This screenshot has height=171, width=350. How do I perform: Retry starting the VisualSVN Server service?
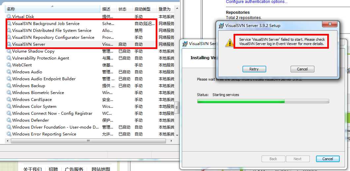coord(254,69)
